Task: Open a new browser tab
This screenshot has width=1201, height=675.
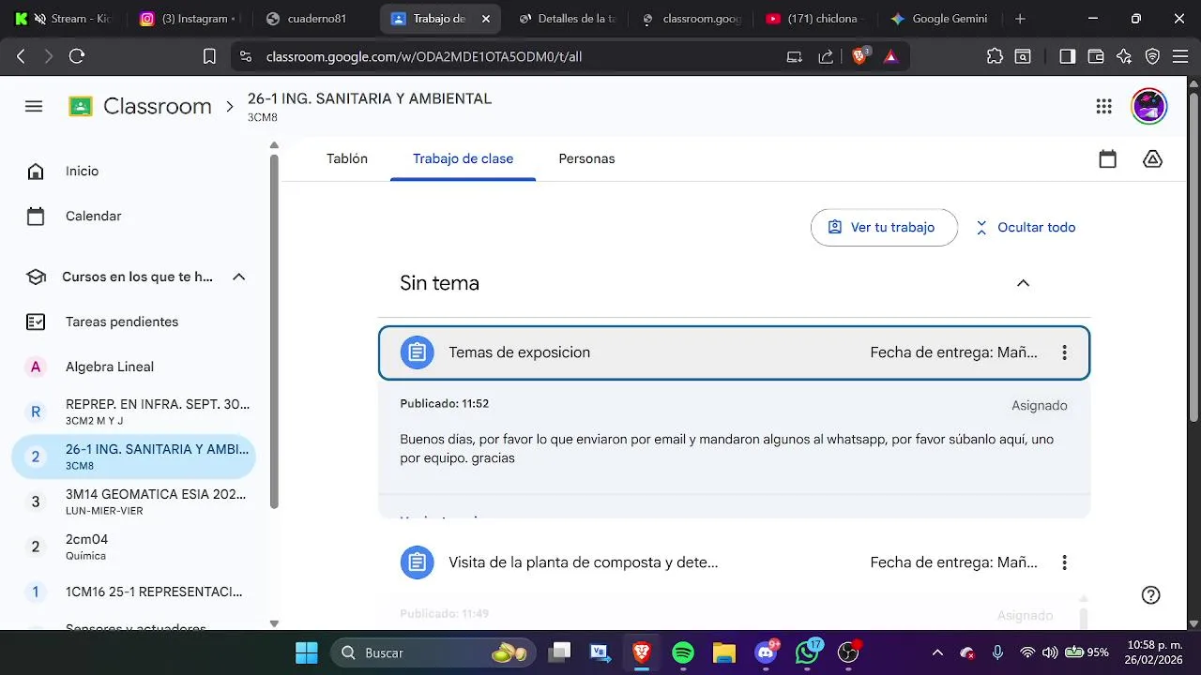Action: pos(1021,19)
